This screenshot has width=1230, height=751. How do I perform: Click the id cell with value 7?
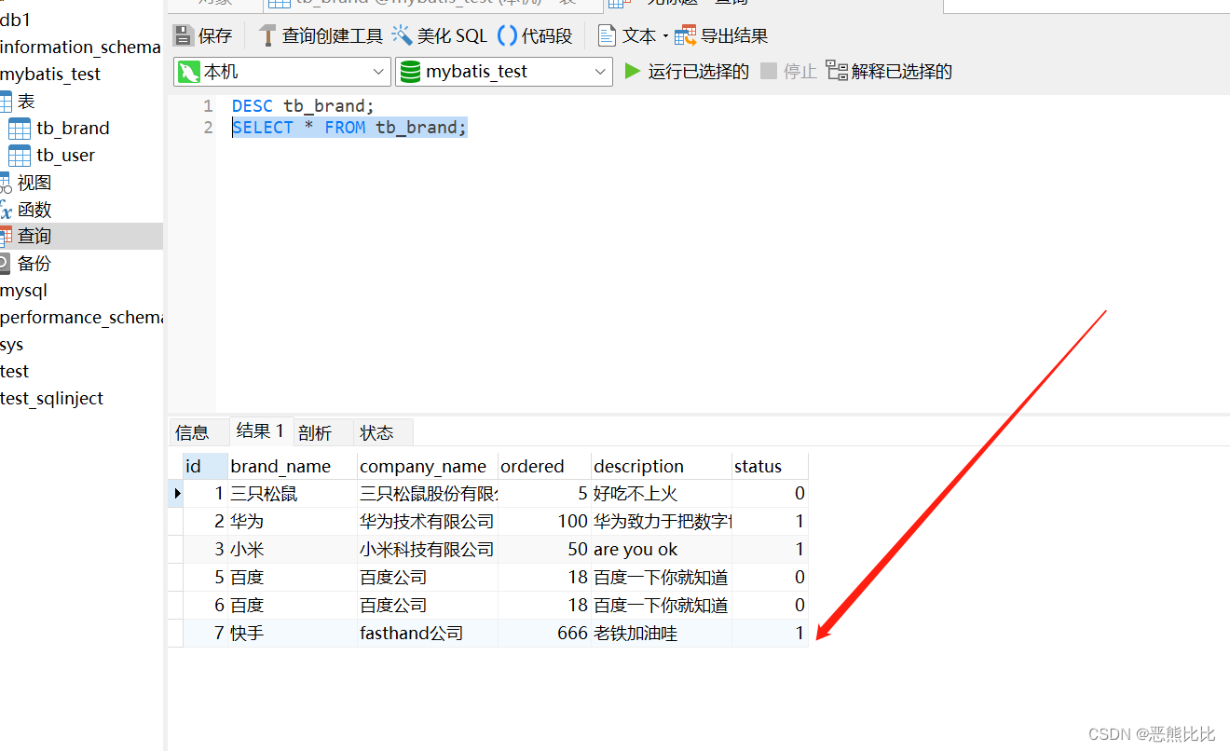(x=205, y=633)
